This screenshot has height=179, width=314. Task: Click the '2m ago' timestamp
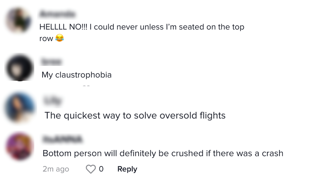pos(56,169)
